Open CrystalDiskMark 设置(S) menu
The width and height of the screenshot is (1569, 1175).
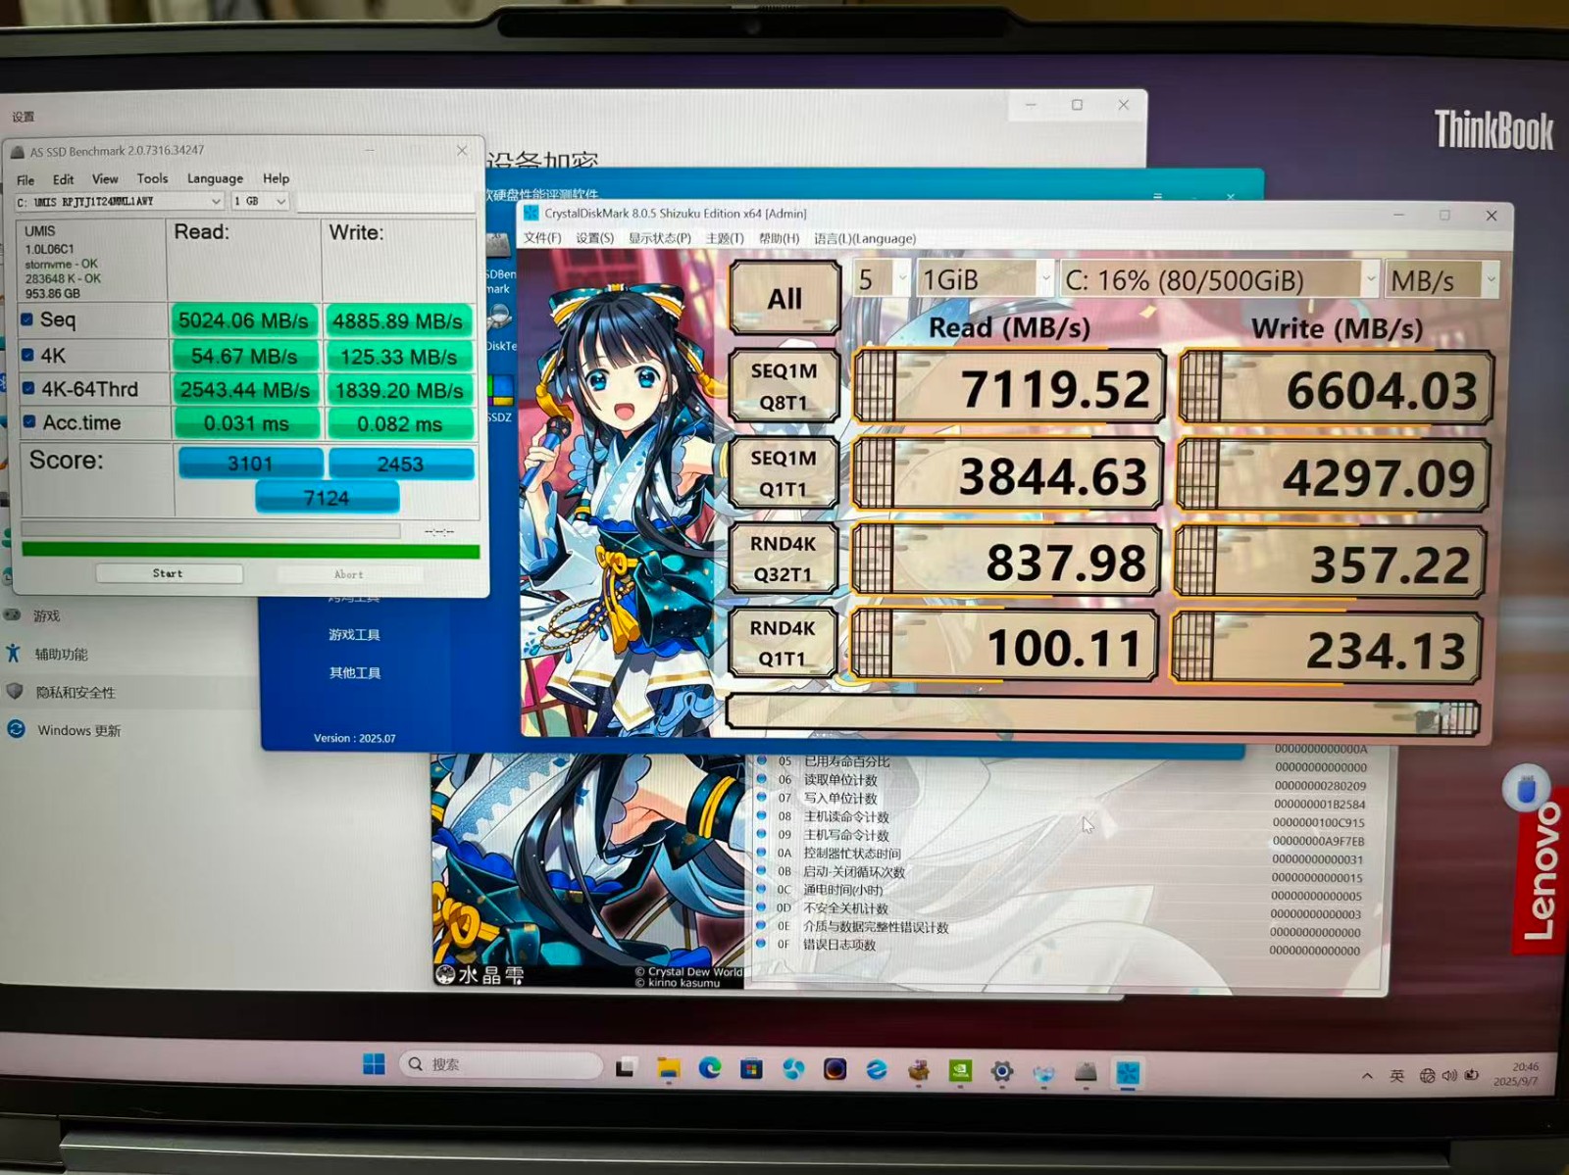pos(594,238)
